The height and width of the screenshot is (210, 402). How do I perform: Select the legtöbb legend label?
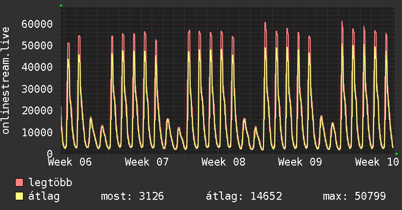coord(50,183)
